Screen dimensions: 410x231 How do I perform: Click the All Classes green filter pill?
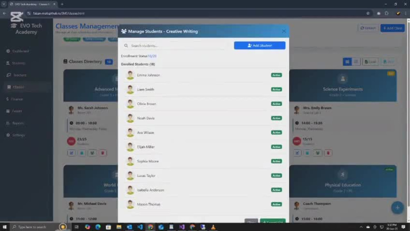tap(72, 39)
